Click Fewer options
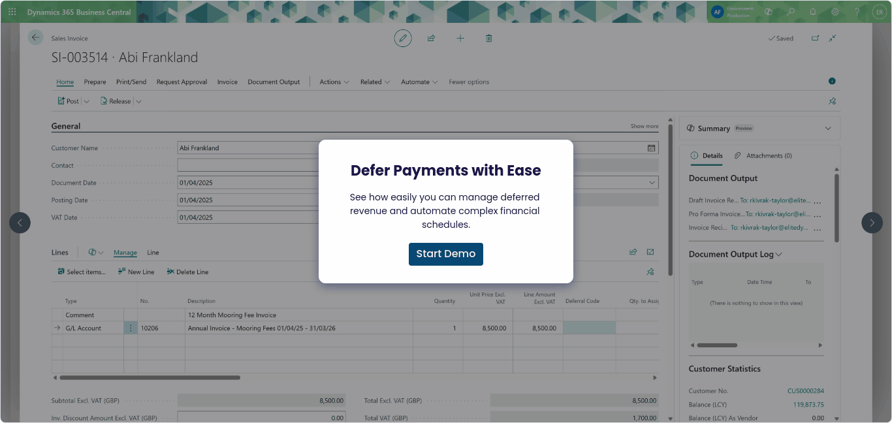The width and height of the screenshot is (892, 423). tap(469, 82)
